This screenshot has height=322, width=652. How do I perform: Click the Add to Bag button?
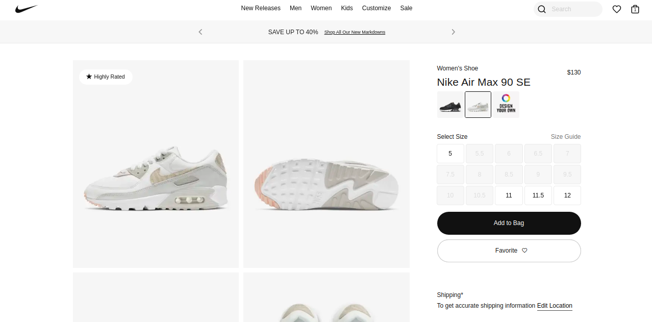(508, 223)
